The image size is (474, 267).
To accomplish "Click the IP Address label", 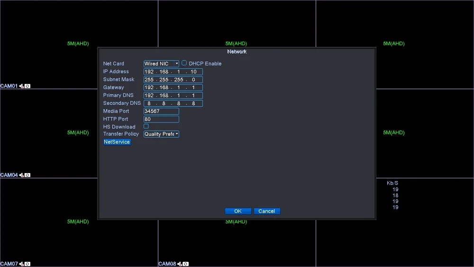I will pos(116,71).
